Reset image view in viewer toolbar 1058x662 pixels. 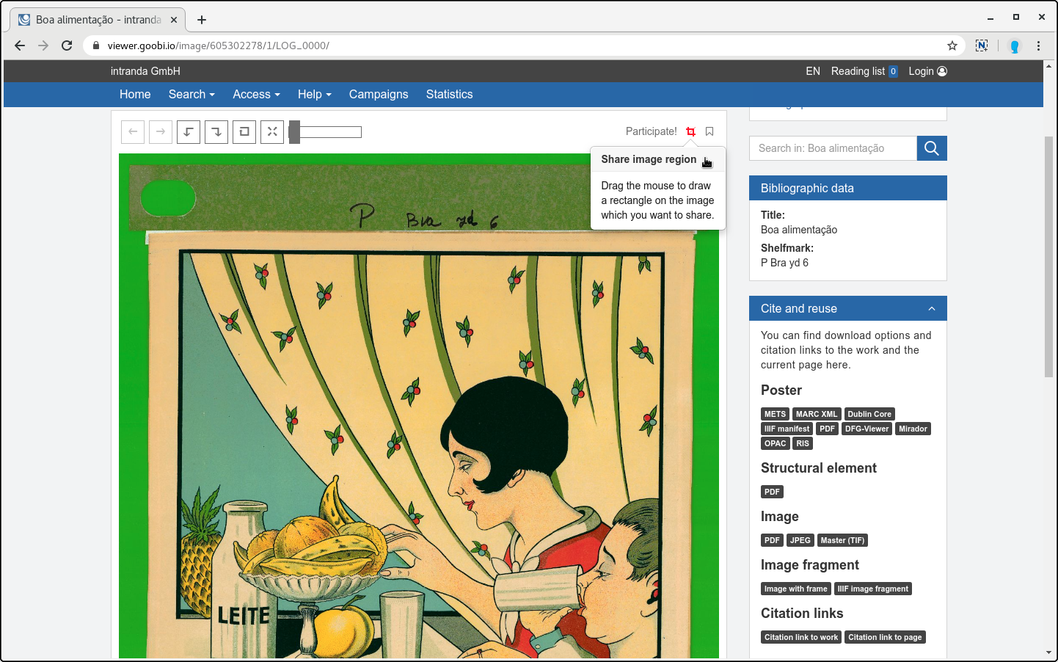244,131
